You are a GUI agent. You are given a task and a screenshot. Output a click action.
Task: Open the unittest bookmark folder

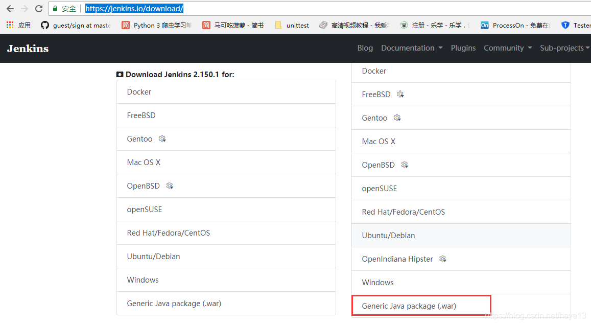pyautogui.click(x=292, y=25)
